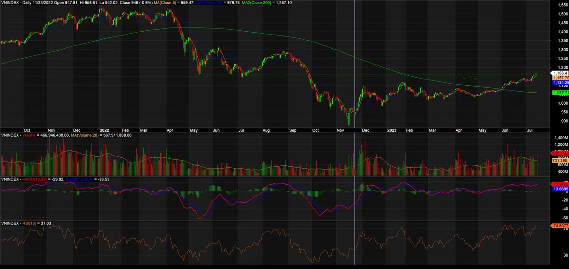Click the Apr label just after 2022
569x269 pixels.
[x=169, y=129]
